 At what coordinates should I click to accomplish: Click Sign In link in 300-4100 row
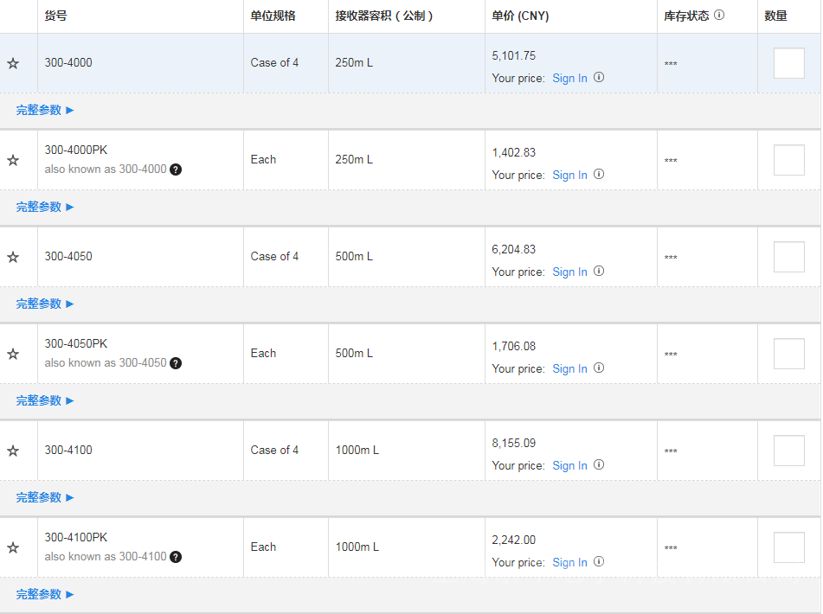click(569, 465)
